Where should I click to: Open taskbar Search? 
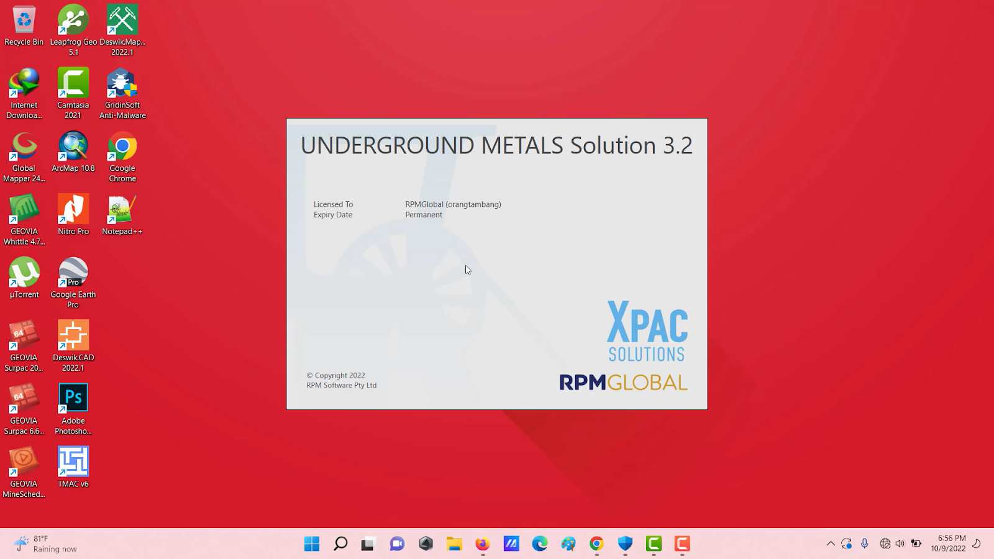pos(340,544)
